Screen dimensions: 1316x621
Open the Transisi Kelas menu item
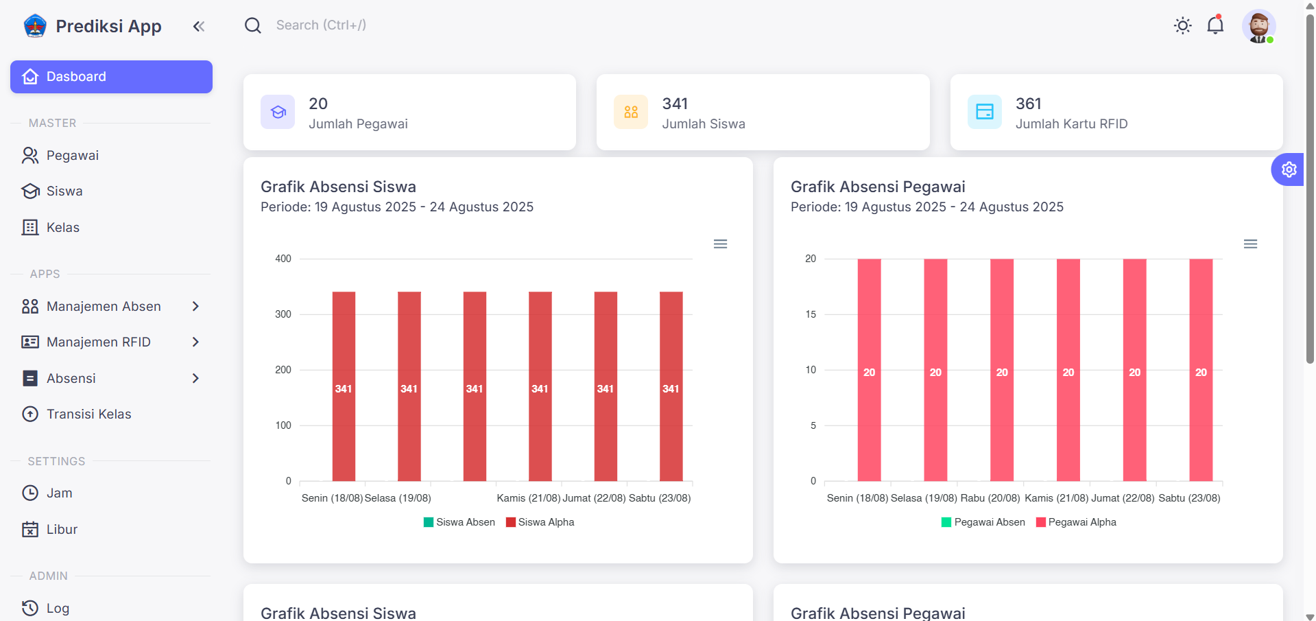click(111, 414)
